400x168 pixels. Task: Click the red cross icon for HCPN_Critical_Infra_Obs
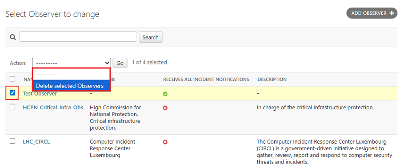165,108
